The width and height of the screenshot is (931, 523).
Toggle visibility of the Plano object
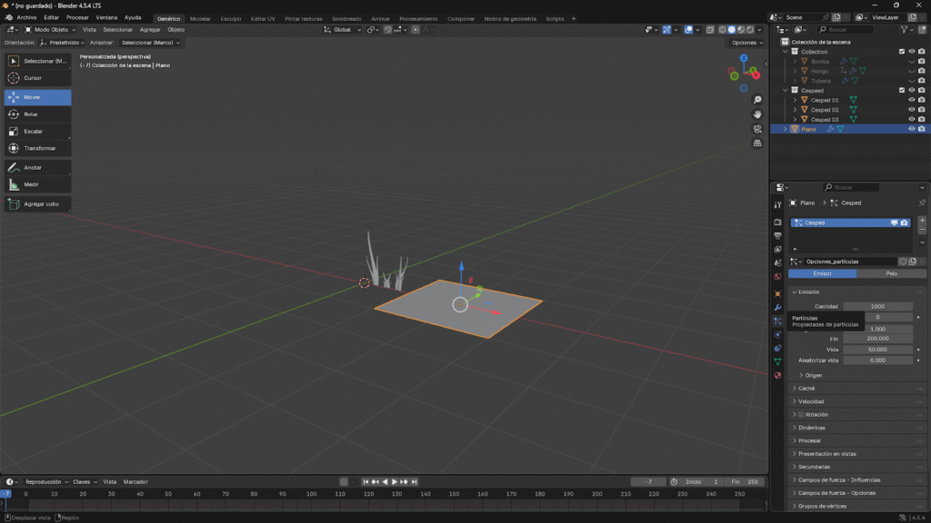click(x=911, y=129)
